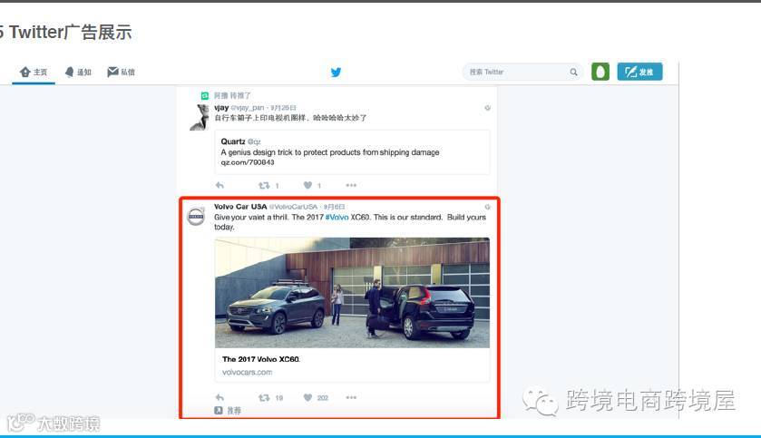Like the Volvo tweet with heart icon
The image size is (761, 438).
click(307, 398)
